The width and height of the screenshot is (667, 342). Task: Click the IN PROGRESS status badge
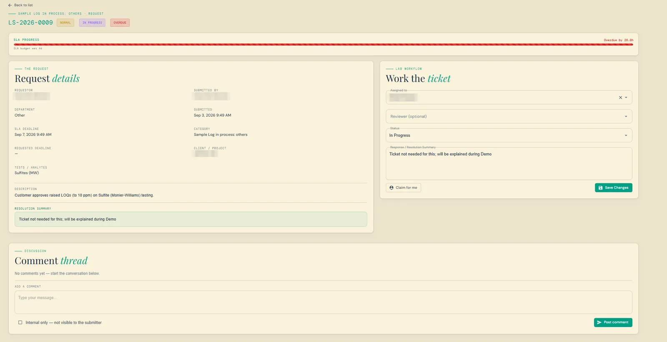[x=92, y=23]
